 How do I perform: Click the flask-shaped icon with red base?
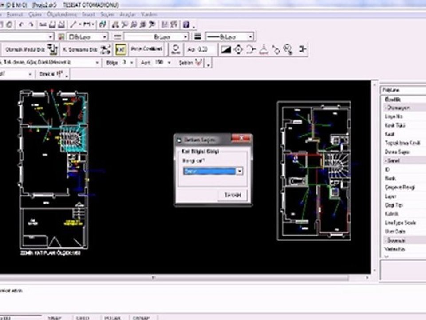(263, 49)
